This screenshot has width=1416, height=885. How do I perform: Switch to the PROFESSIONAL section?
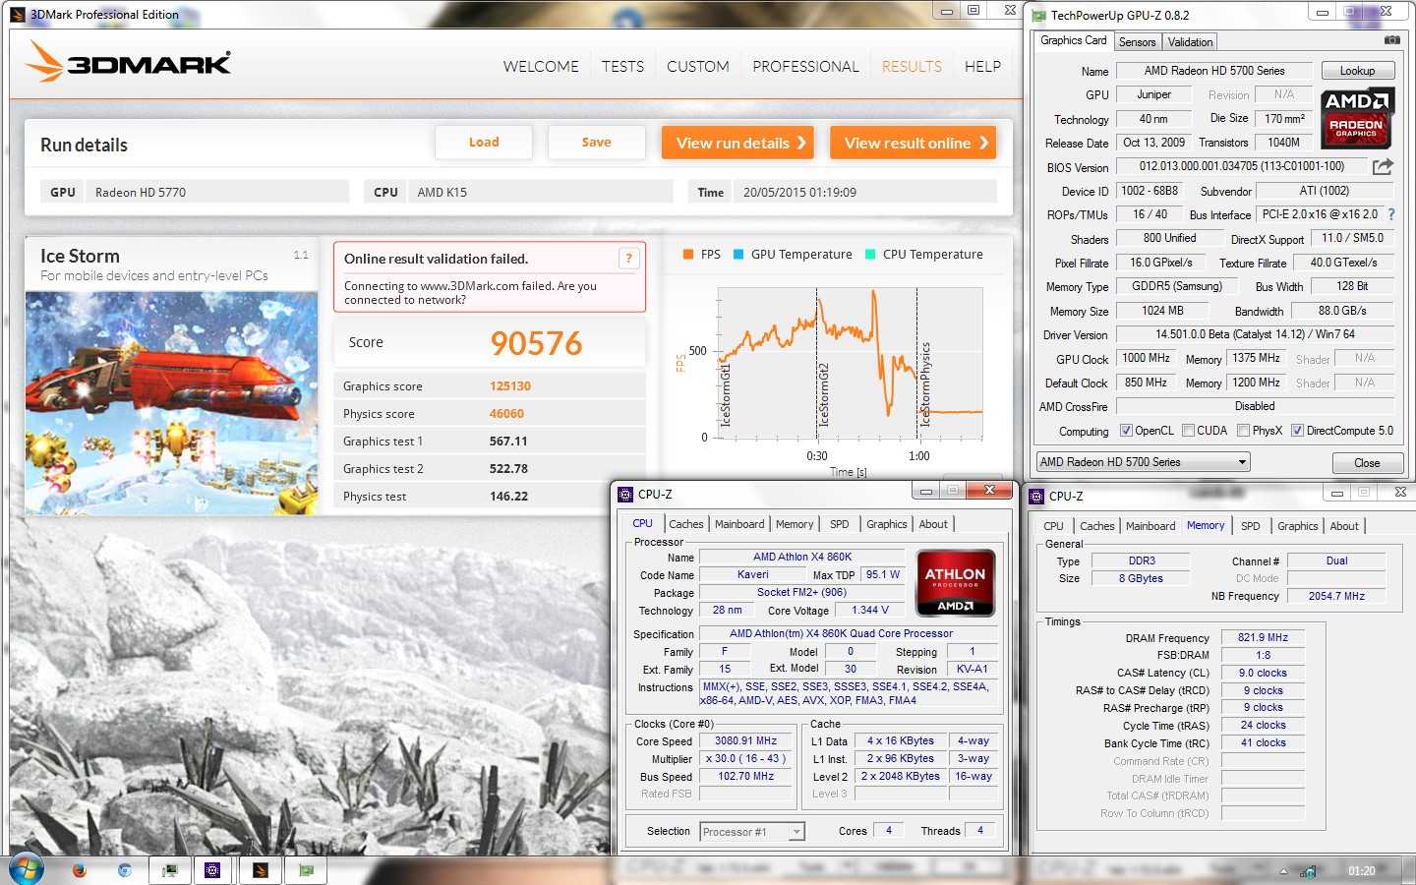805,67
